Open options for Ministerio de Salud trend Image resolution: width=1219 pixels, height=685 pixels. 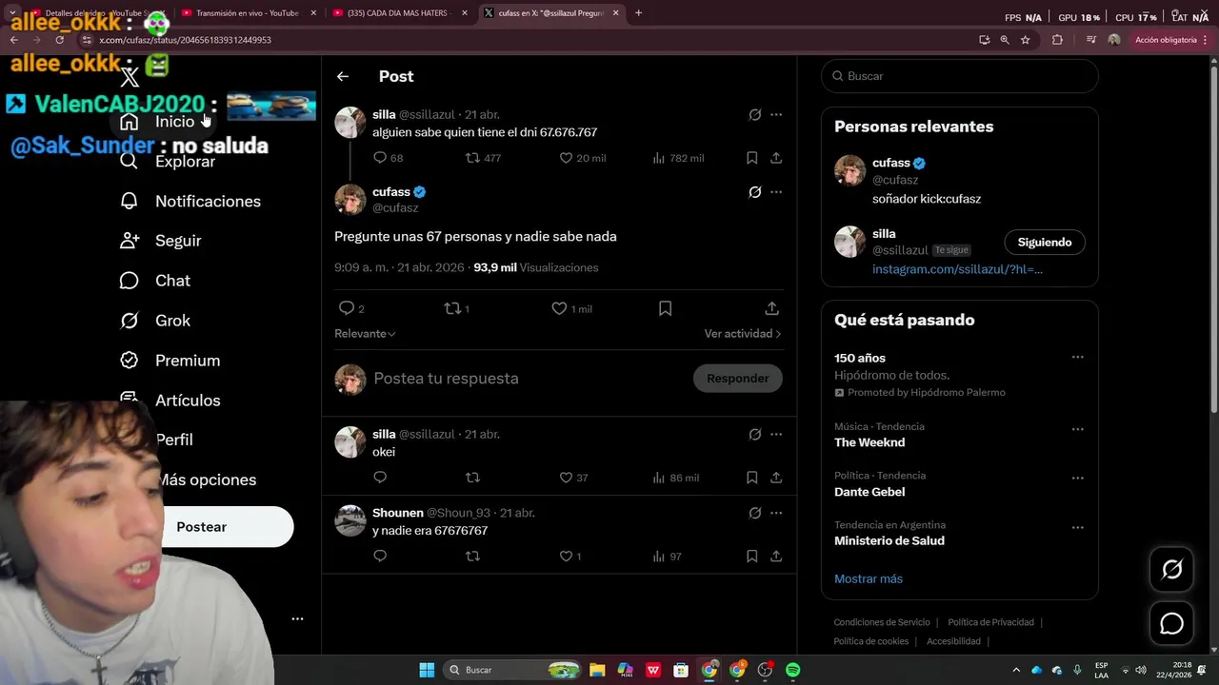[1077, 527]
